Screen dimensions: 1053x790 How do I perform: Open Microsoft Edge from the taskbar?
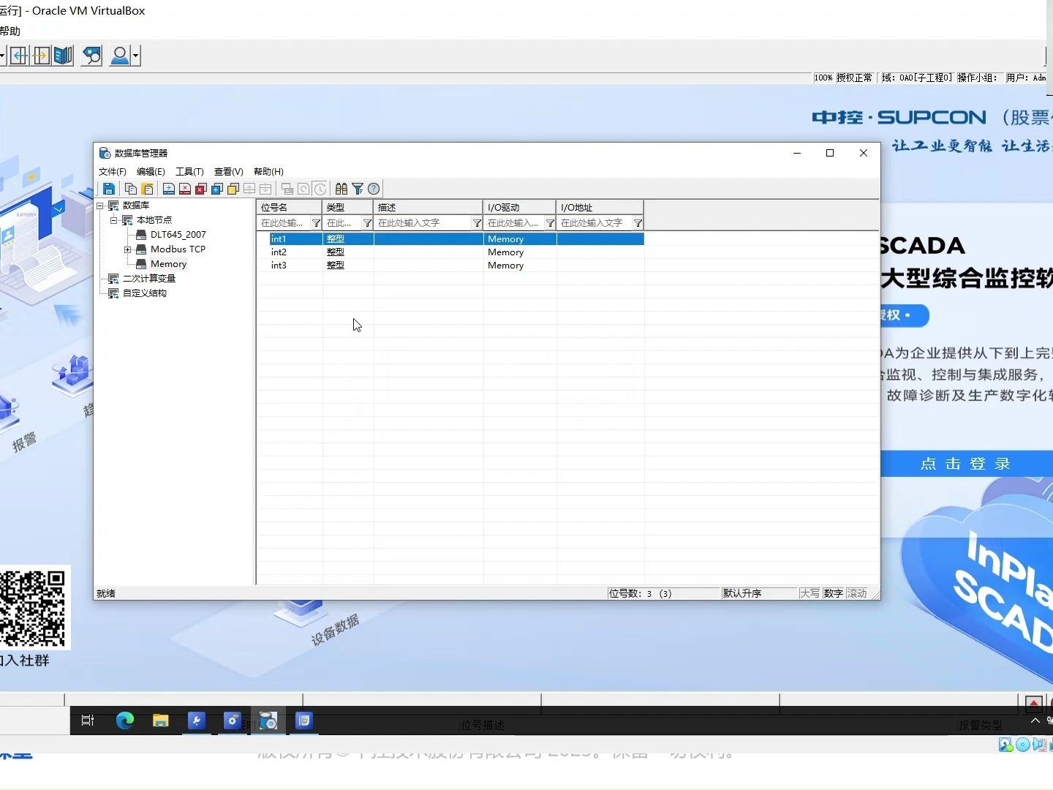[125, 721]
